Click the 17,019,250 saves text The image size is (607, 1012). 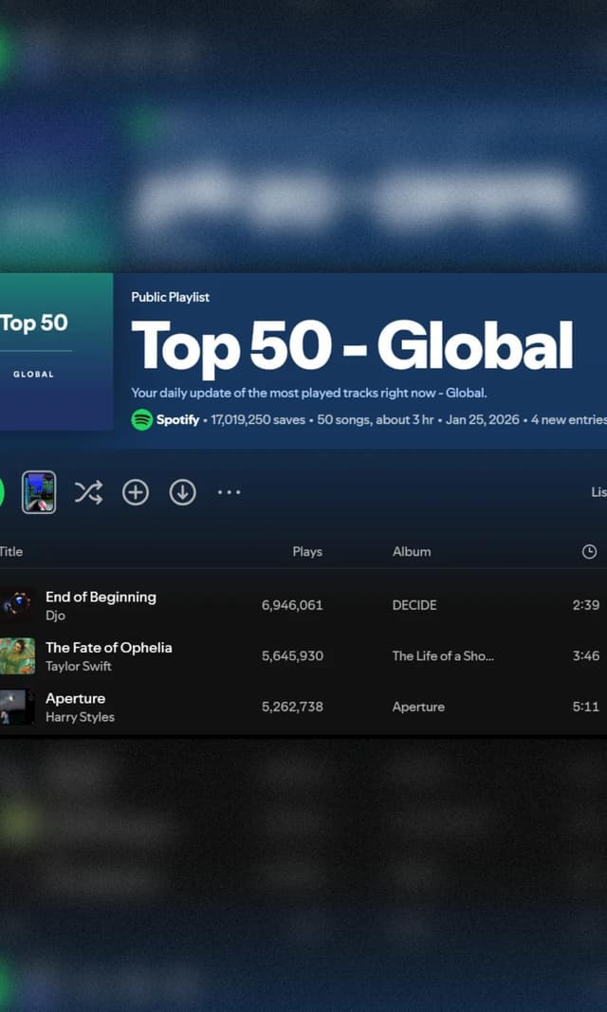258,419
